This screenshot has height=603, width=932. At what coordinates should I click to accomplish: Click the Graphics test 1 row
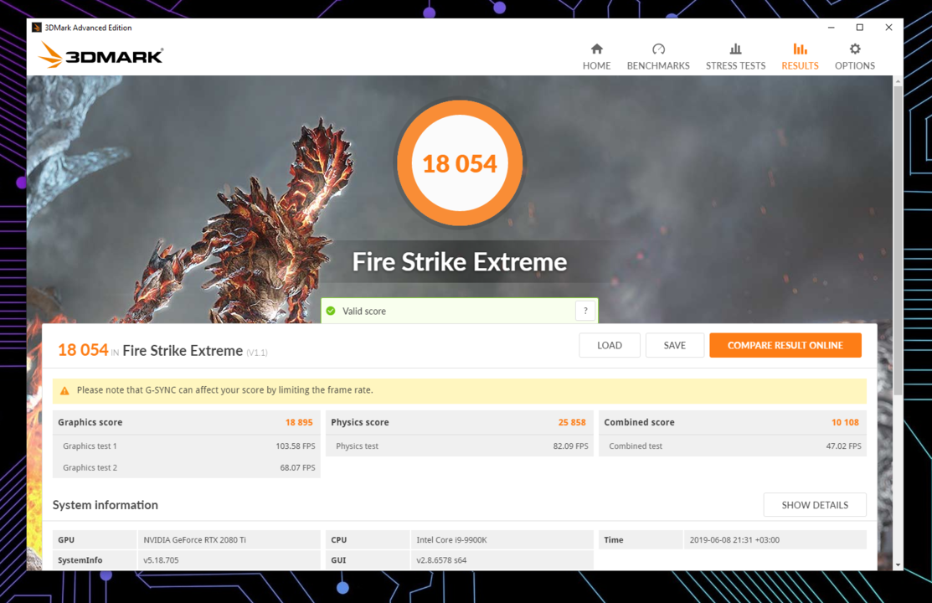[x=187, y=446]
